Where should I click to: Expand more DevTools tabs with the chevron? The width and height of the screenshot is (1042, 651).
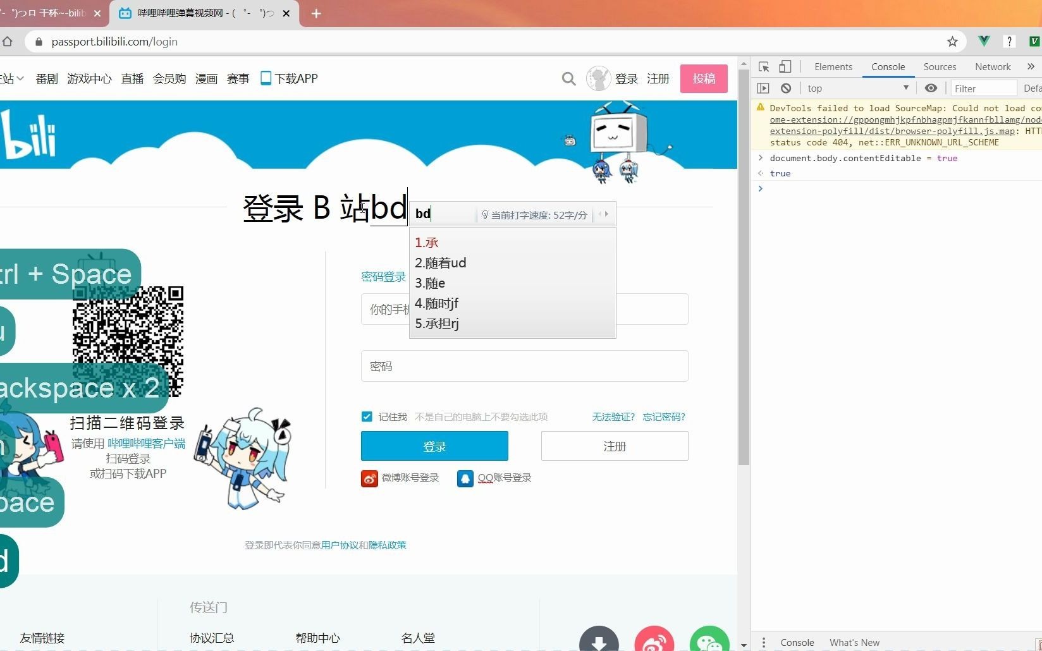tap(1031, 66)
